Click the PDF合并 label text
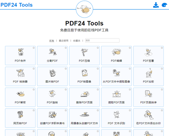 click(x=20, y=61)
